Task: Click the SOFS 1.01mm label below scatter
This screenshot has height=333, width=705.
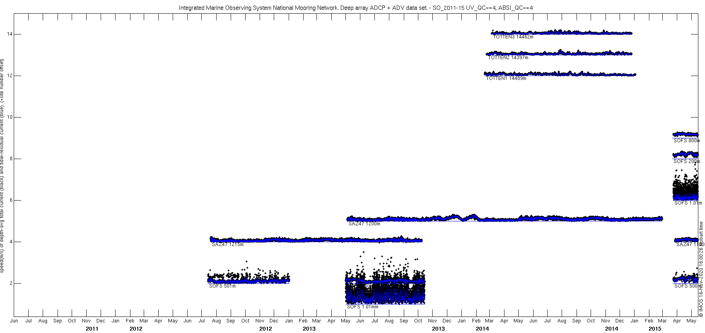Action: [x=363, y=307]
